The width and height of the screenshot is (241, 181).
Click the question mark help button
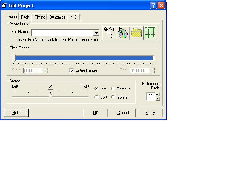click(x=153, y=5)
